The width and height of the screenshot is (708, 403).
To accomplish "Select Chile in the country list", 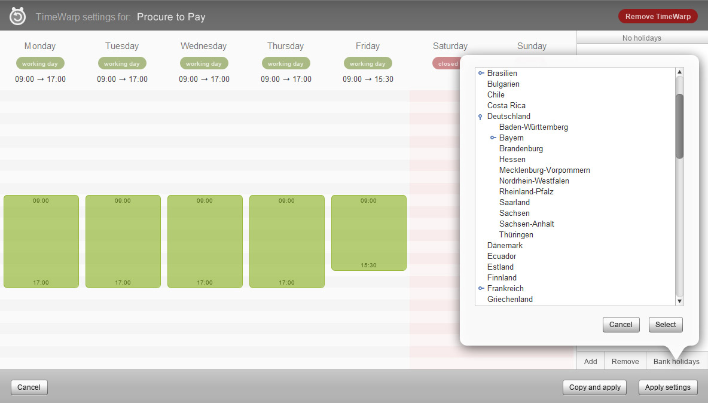I will point(496,94).
